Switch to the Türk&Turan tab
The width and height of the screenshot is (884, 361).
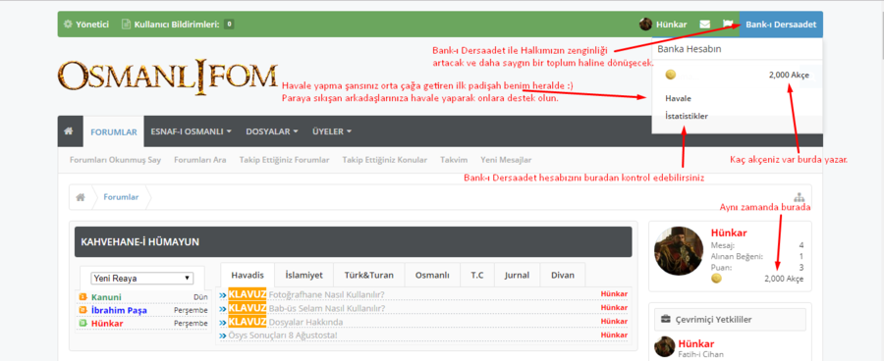tap(368, 275)
